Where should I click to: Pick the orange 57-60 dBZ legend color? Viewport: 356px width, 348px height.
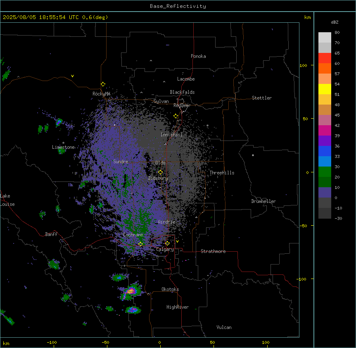[325, 68]
